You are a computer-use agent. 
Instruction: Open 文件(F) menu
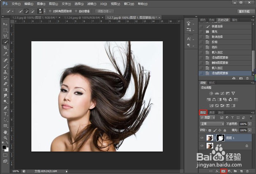[16, 4]
